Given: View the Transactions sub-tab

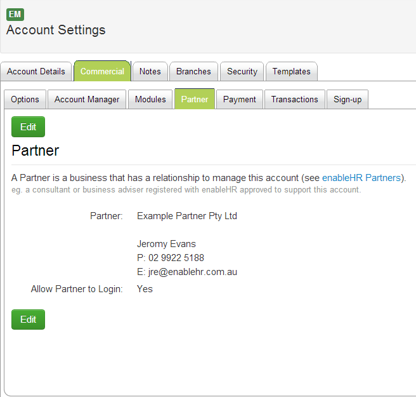Looking at the screenshot, I should point(294,100).
